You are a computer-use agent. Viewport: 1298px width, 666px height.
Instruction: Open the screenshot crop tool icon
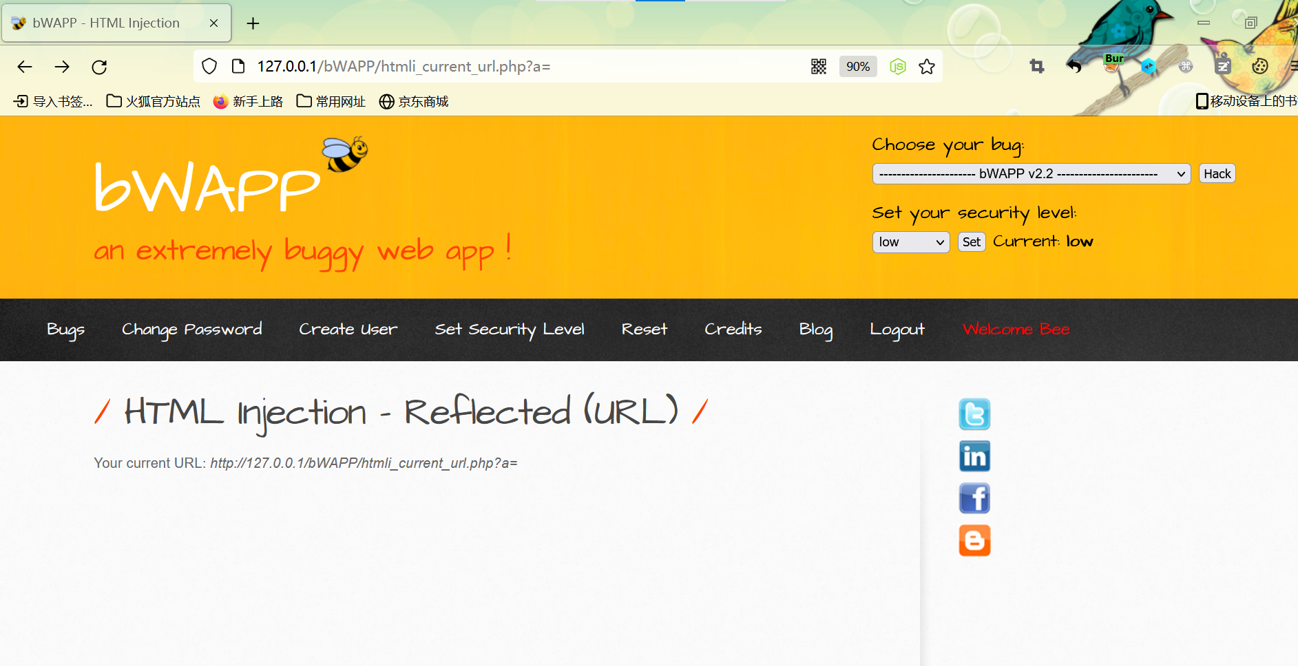coord(1037,66)
